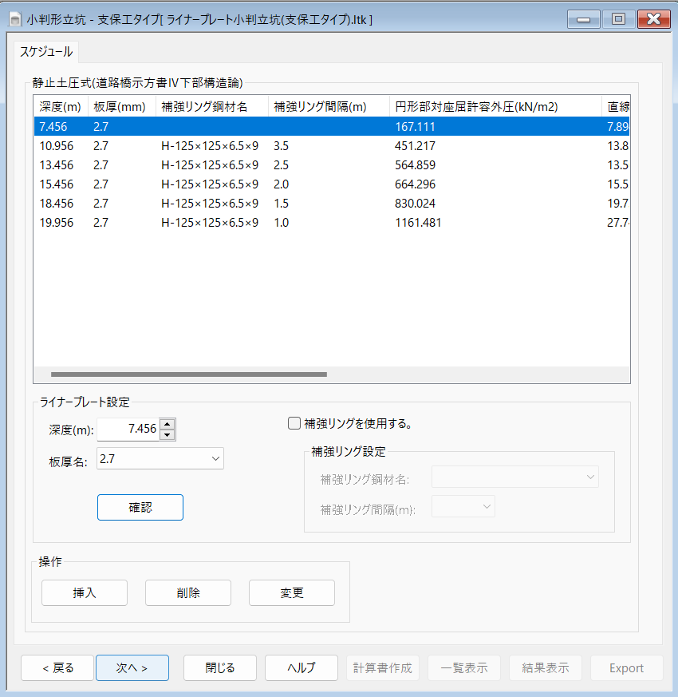
Task: Click into the 深度(m) input field
Action: tap(128, 430)
